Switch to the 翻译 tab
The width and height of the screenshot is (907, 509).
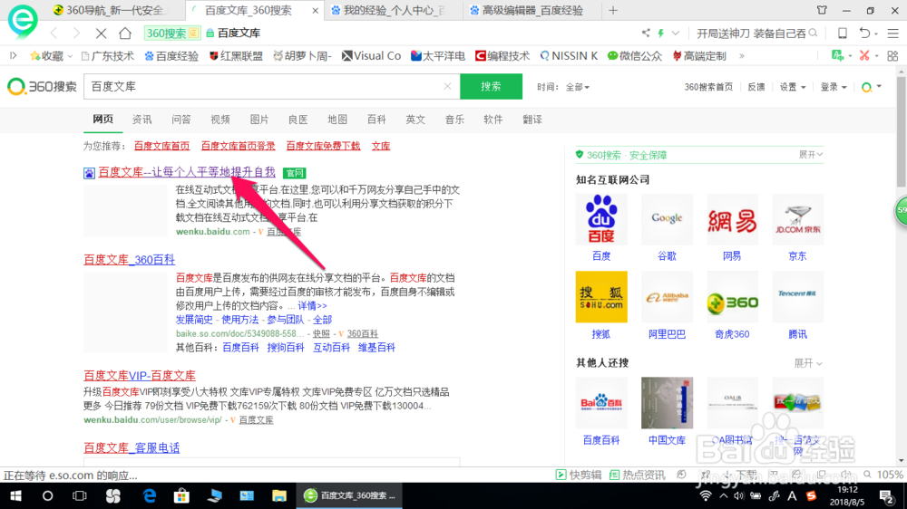532,120
